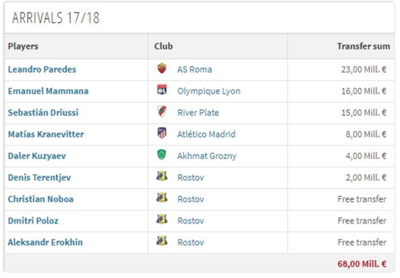Click the Transfer sum column header

point(364,46)
